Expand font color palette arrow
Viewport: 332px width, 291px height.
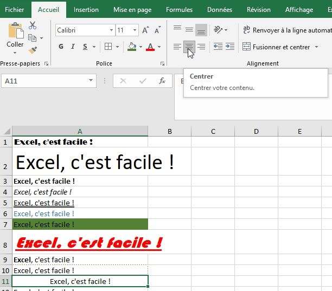coord(159,47)
